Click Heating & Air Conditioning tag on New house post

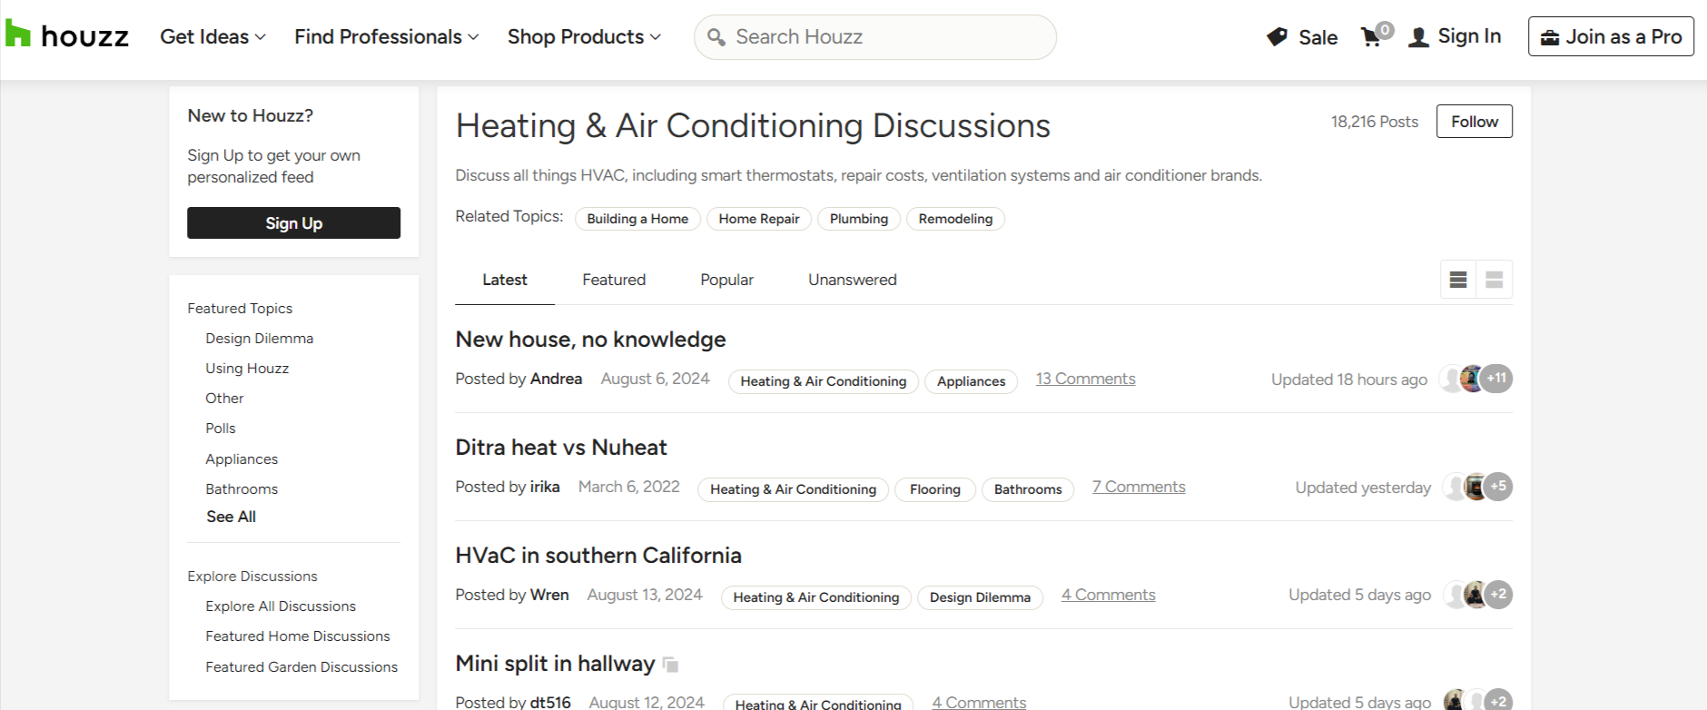coord(824,381)
